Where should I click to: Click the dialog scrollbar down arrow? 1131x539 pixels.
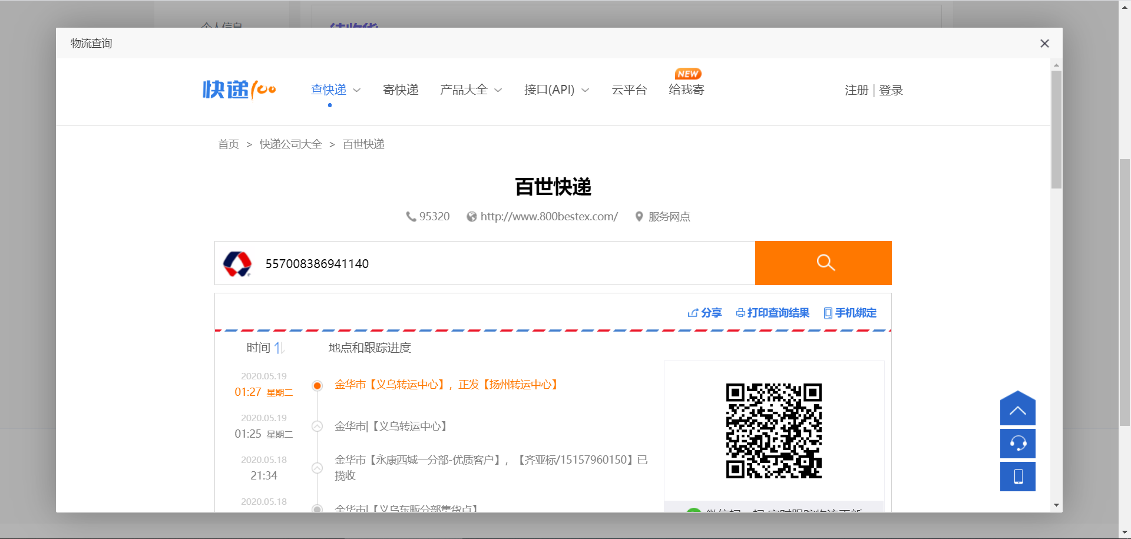point(1056,505)
